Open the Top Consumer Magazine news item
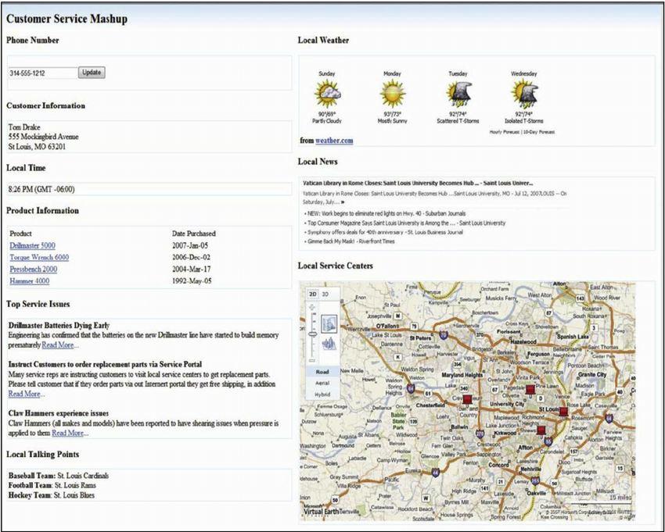Viewport: 665px width, 532px height. (x=406, y=223)
